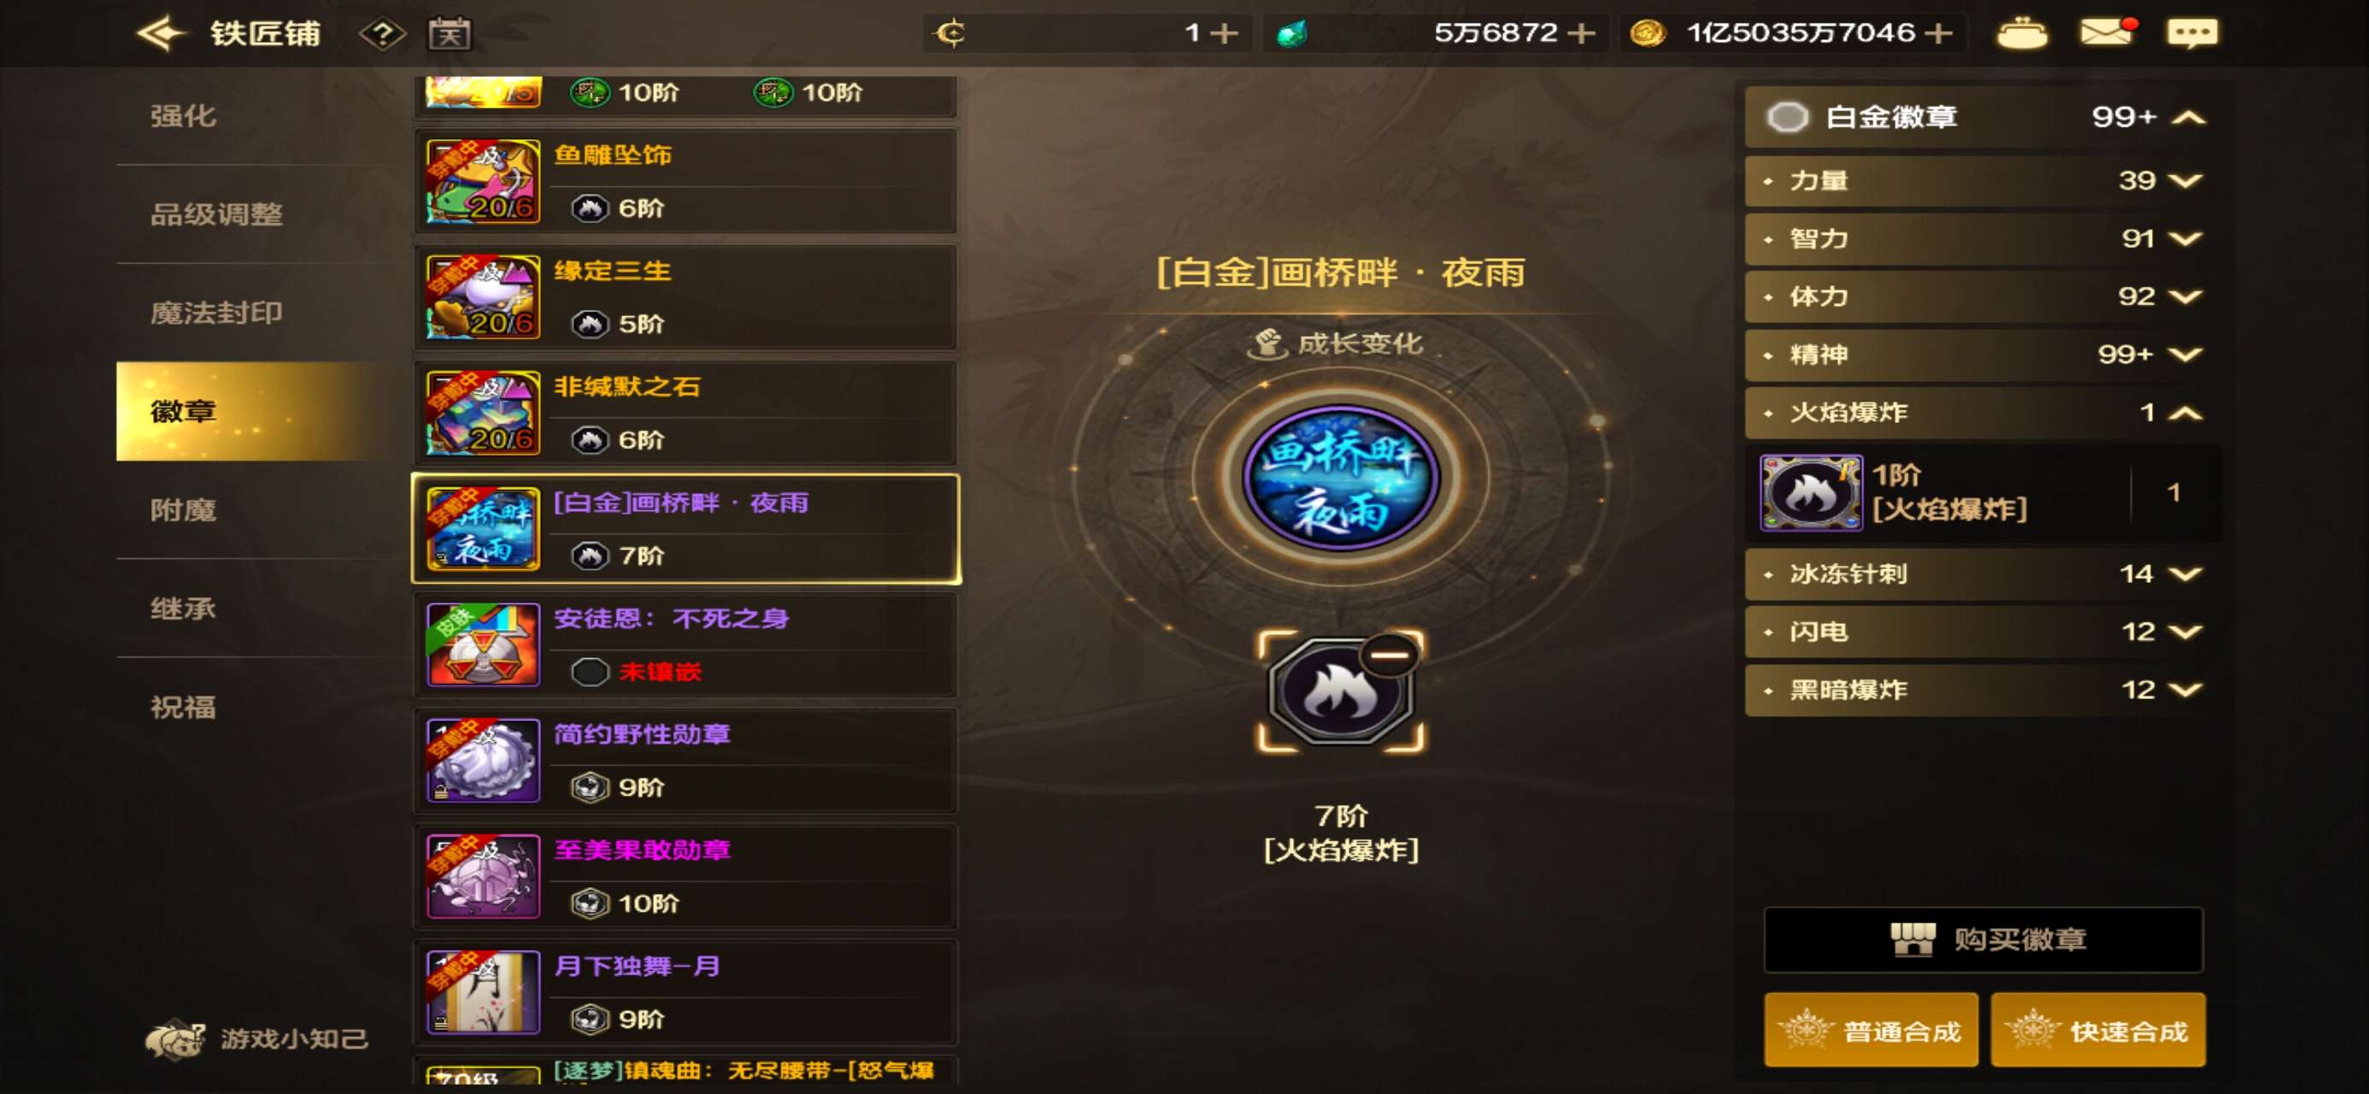The width and height of the screenshot is (2369, 1094).
Task: Click the back arrow beside 铁匠铺
Action: point(162,34)
